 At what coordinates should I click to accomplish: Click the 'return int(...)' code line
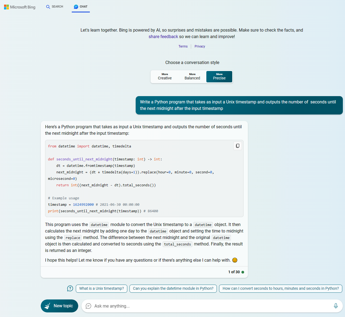tap(106, 185)
